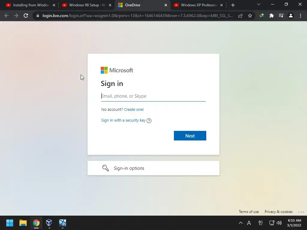Close the Windows XP Professional tab
The width and height of the screenshot is (307, 230).
point(222,5)
